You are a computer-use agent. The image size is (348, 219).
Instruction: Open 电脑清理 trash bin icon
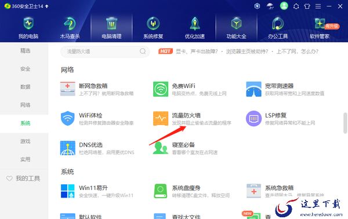(111, 24)
